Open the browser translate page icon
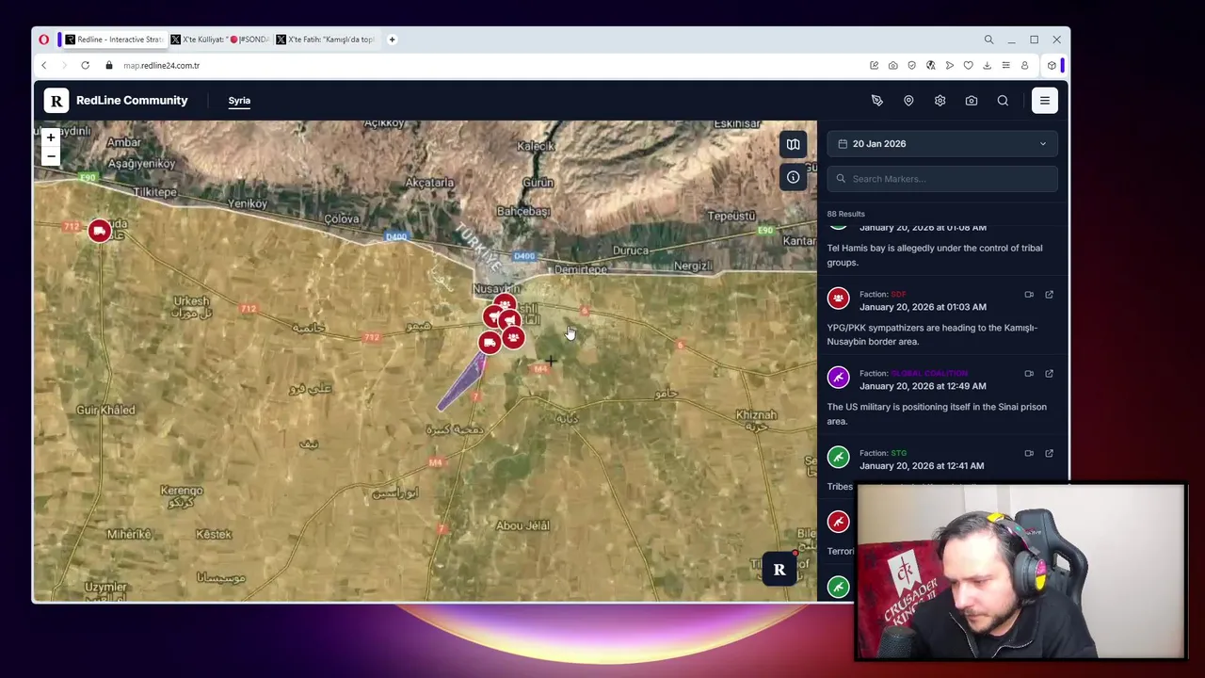The width and height of the screenshot is (1205, 678). pyautogui.click(x=930, y=66)
